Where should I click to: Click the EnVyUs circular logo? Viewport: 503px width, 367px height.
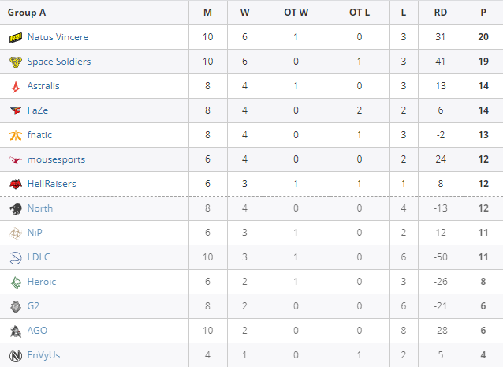pos(16,355)
